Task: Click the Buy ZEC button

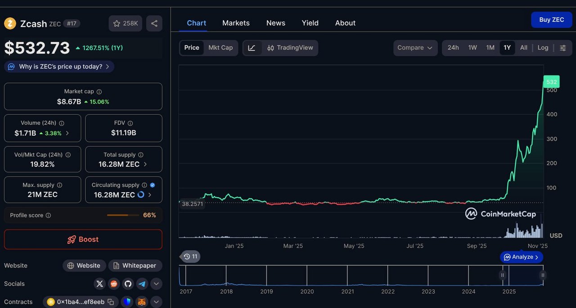Action: (x=551, y=20)
